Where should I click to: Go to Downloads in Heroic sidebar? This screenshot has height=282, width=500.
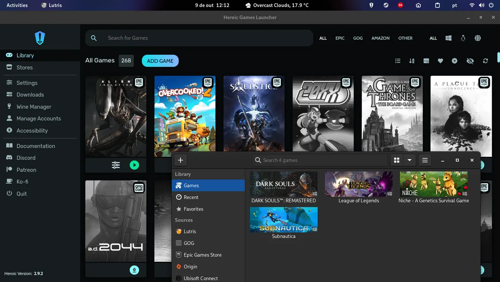tap(40, 95)
